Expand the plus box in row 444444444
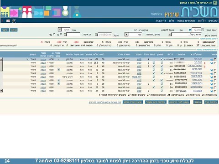 pyautogui.click(x=58, y=70)
